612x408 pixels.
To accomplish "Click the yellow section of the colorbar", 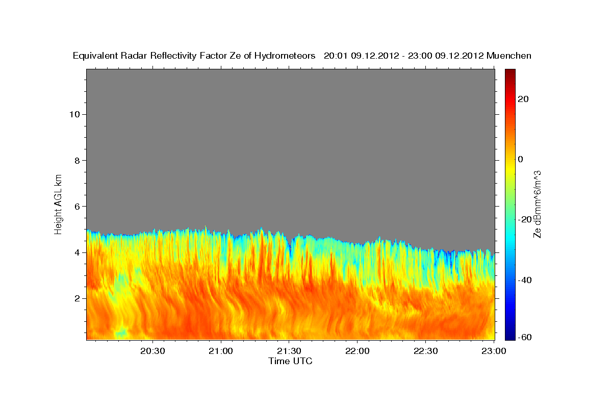I will click(x=510, y=168).
